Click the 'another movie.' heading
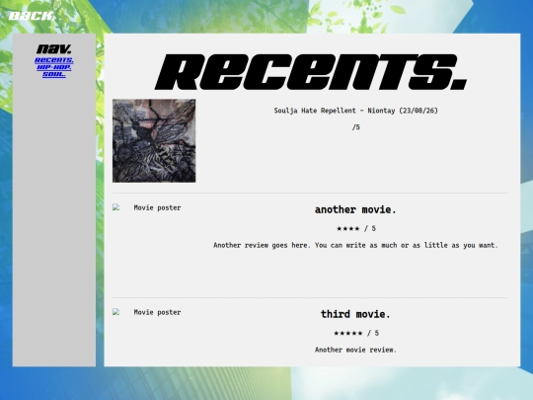 [x=355, y=209]
